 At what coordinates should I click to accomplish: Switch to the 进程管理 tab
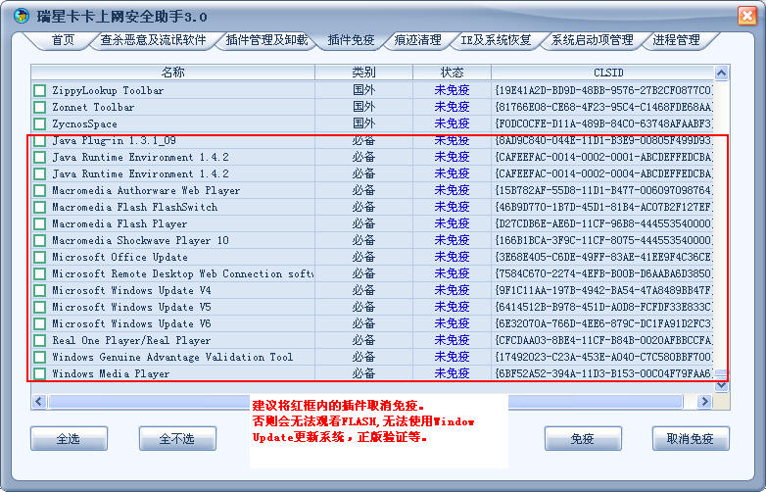click(676, 40)
